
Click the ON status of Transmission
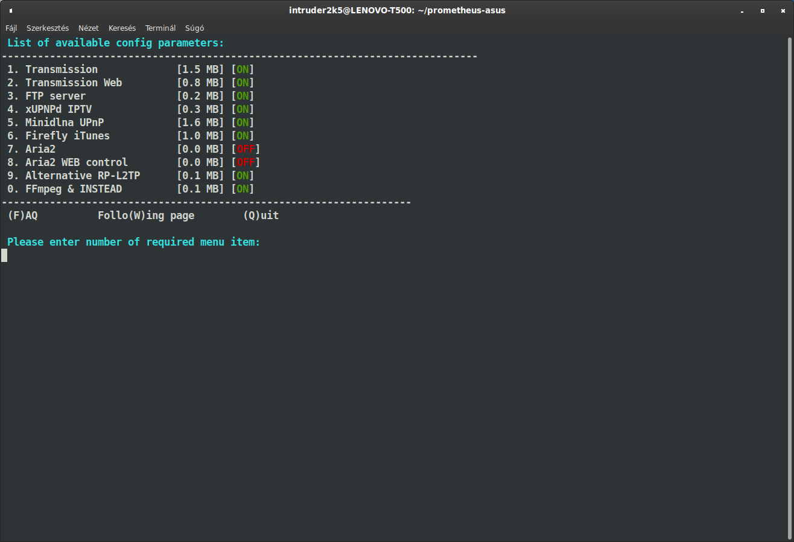[x=243, y=69]
